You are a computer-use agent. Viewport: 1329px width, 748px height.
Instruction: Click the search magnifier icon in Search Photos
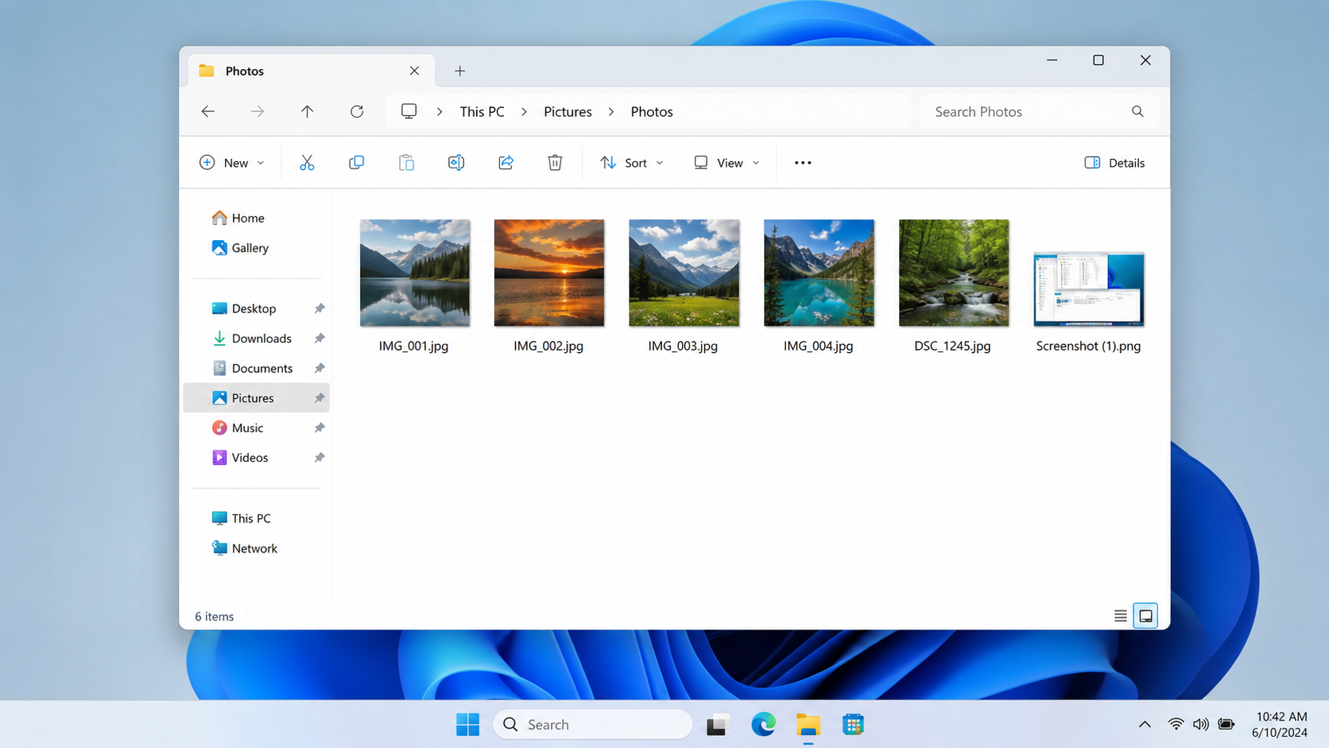(1137, 111)
